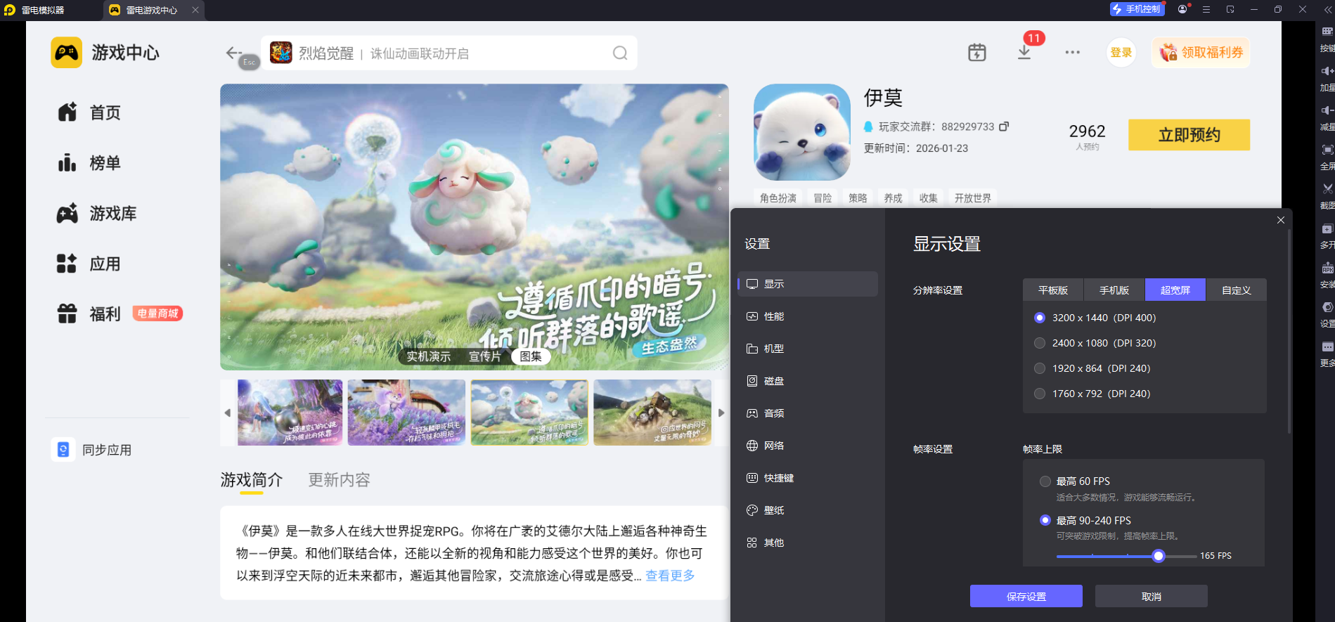Open the user account icon in title bar

(x=1182, y=9)
